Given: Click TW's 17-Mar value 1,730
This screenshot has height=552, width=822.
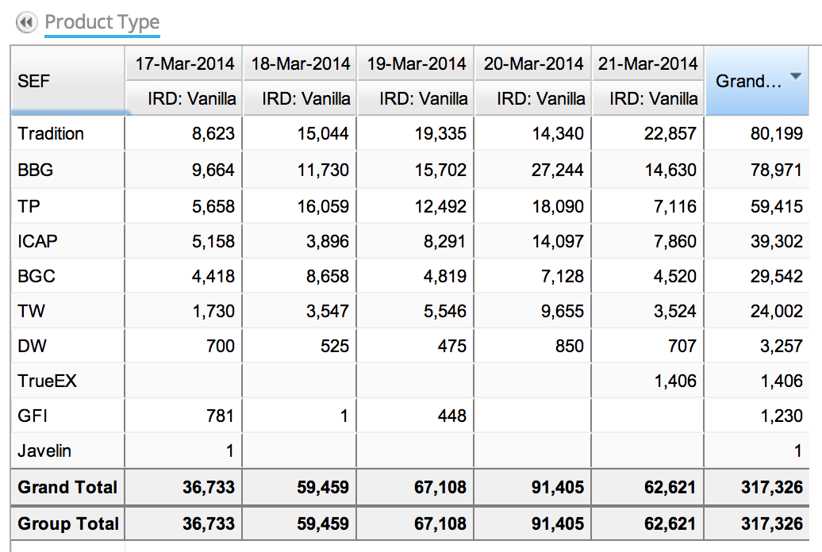Looking at the screenshot, I should click(213, 311).
